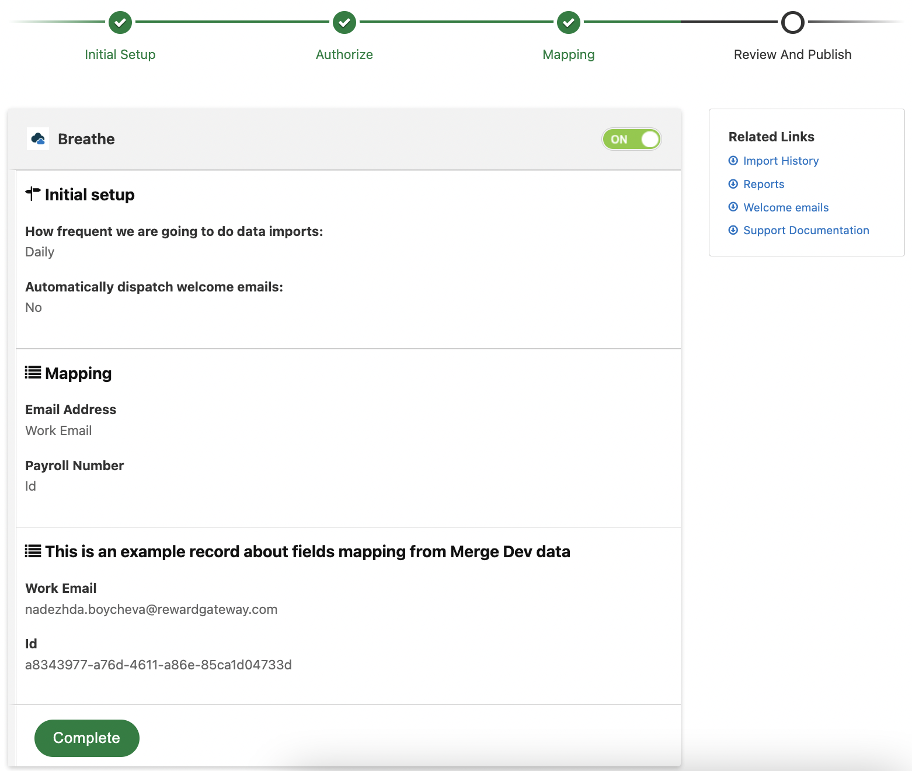912x771 pixels.
Task: Click the Initial setup section heading
Action: (x=90, y=195)
